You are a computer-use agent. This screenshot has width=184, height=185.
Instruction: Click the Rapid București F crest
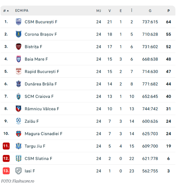(x=19, y=71)
